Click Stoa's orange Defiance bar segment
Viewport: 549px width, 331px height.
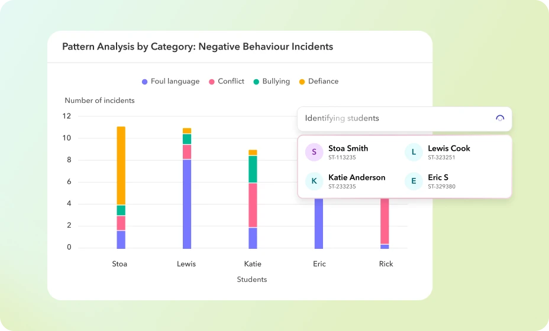point(121,166)
